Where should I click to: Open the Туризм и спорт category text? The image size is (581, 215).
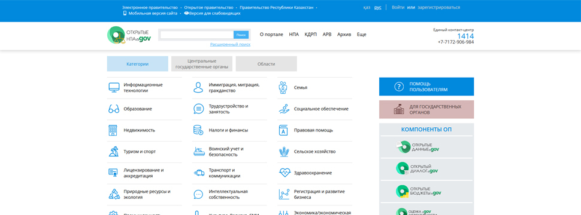pos(140,152)
